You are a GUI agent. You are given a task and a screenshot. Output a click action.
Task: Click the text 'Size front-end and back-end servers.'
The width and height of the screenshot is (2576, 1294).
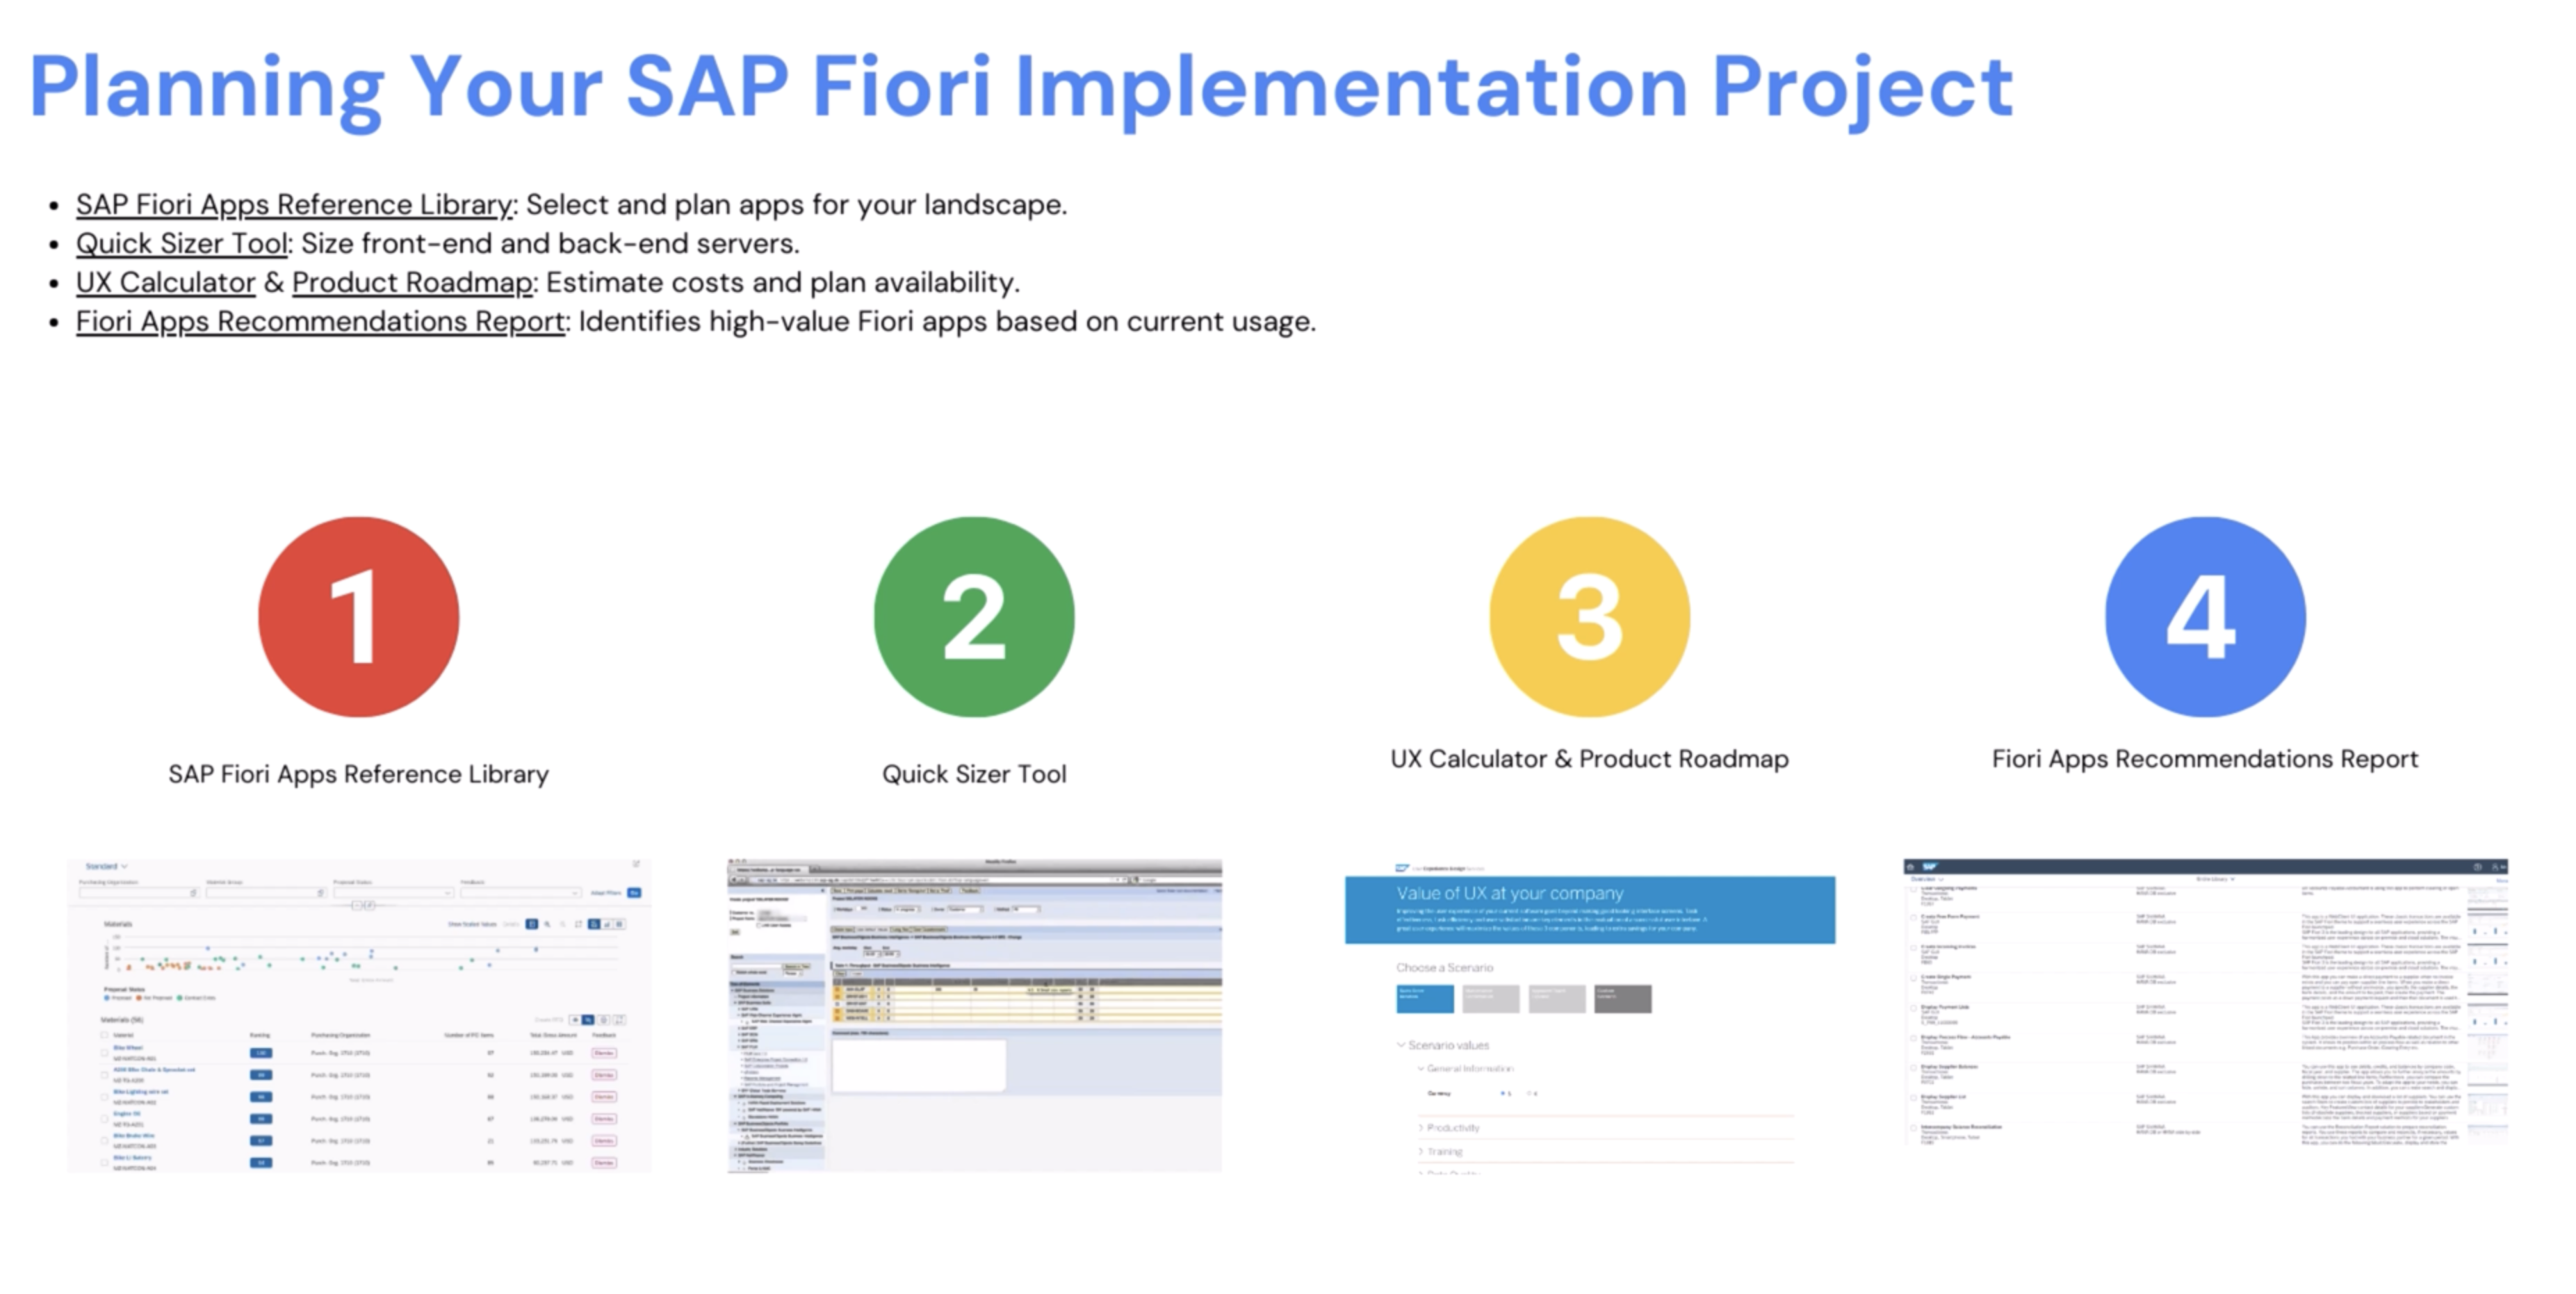click(x=551, y=243)
